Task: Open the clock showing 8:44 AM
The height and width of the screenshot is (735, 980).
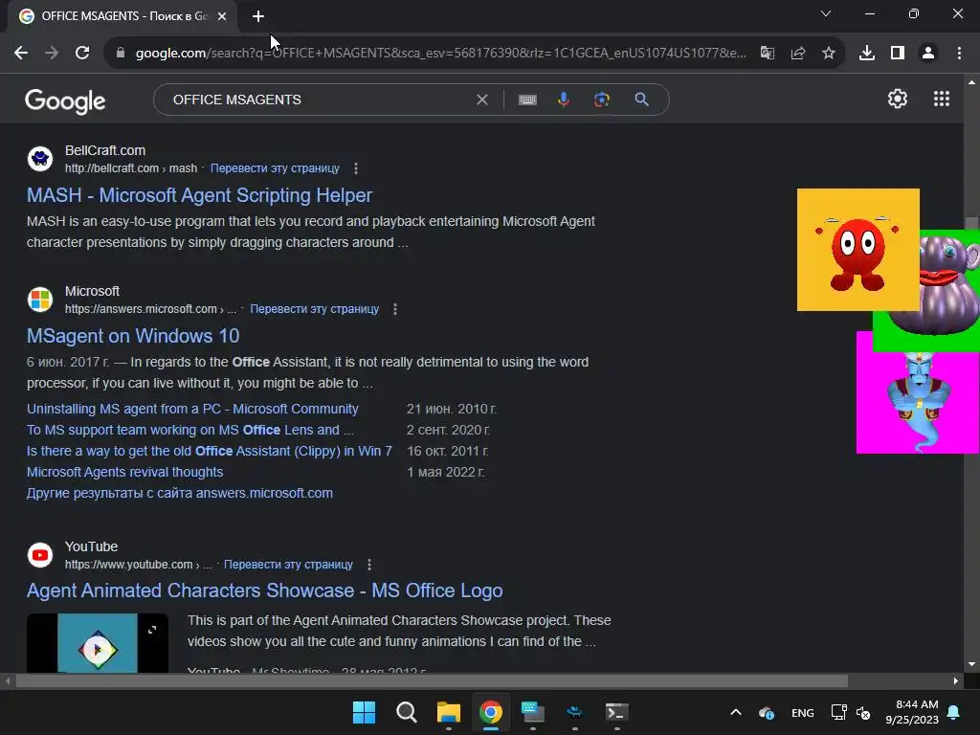Action: click(x=911, y=712)
